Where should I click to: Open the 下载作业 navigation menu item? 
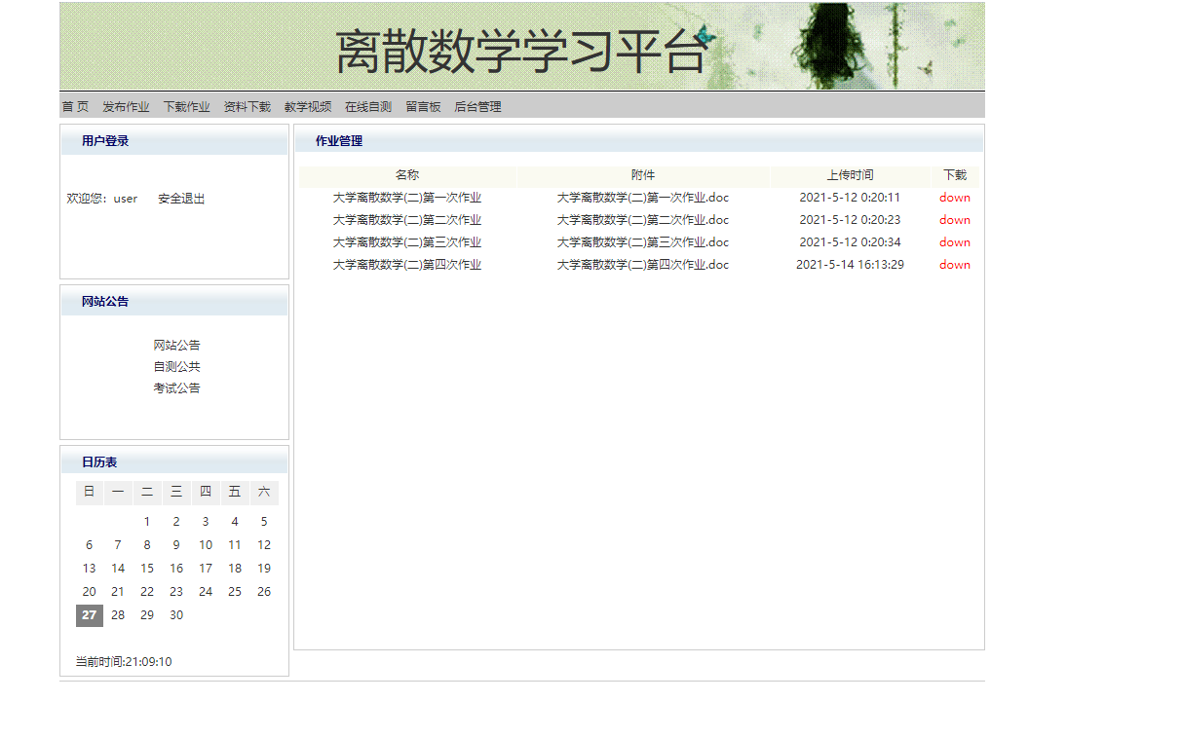(186, 106)
